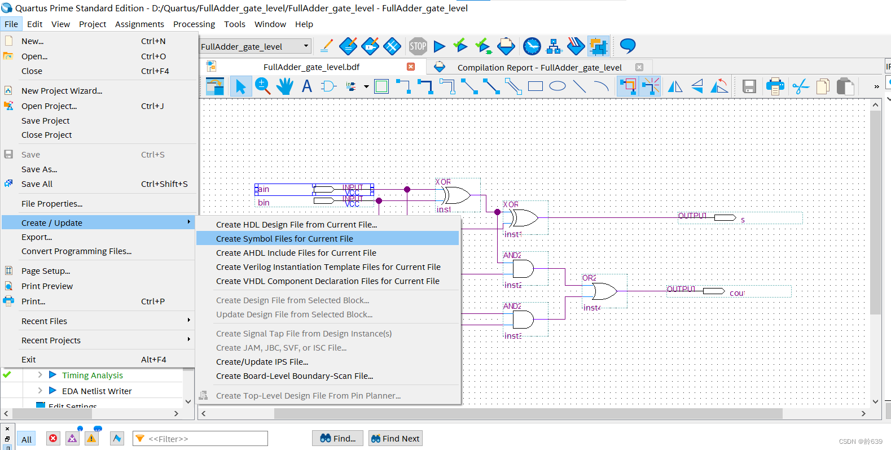Select the Rectangle drawing tool
891x450 pixels.
[536, 86]
